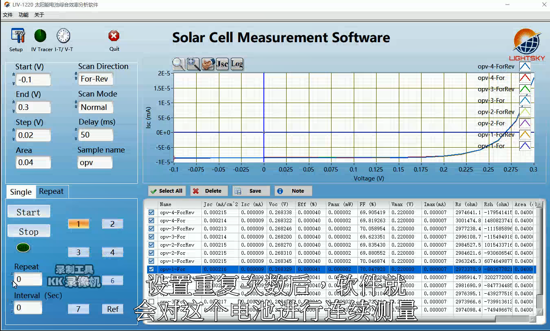Open the 功能 menu
This screenshot has width=550, height=331.
[x=24, y=15]
